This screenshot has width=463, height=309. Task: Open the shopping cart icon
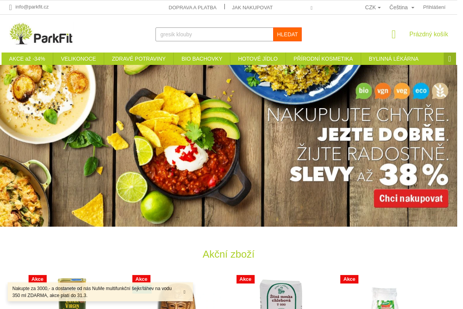394,34
